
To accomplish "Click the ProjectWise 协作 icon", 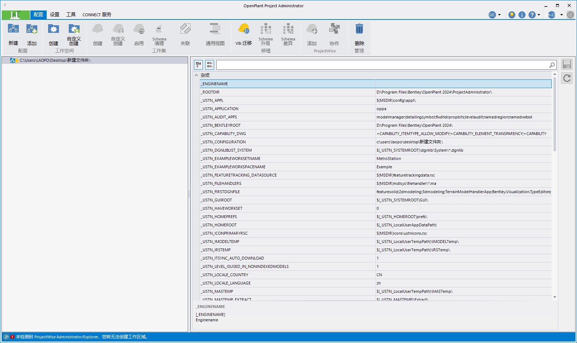I will [334, 29].
